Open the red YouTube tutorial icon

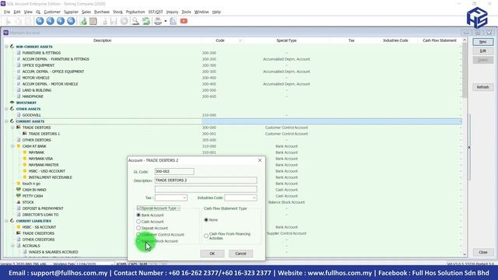click(184, 21)
